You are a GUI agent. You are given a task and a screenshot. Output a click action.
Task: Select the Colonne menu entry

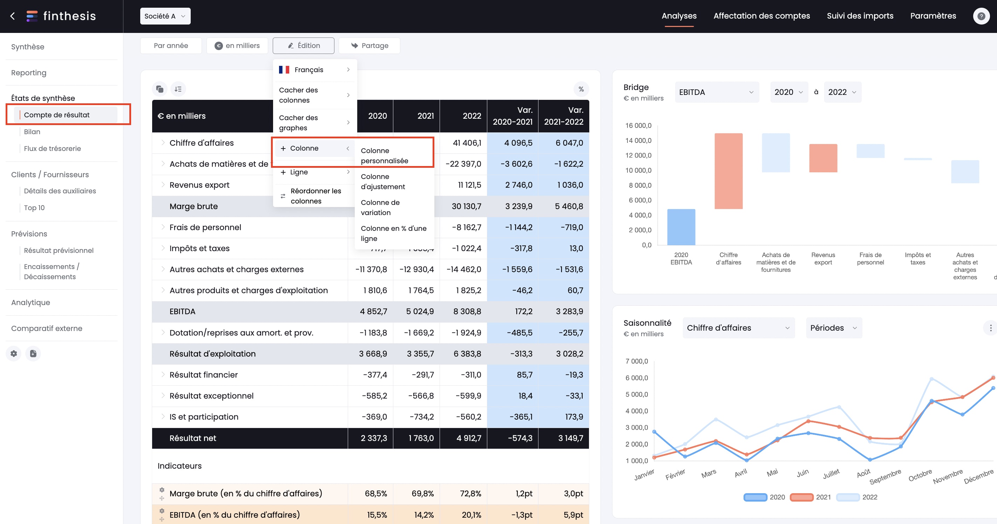pyautogui.click(x=315, y=149)
